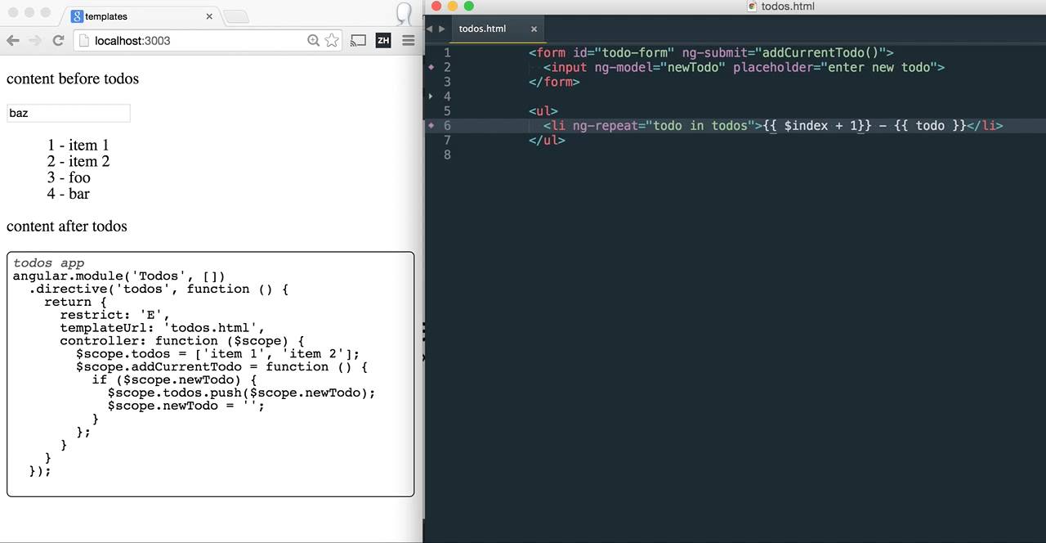
Task: Click the '4 - bar' list entry
Action: (69, 194)
